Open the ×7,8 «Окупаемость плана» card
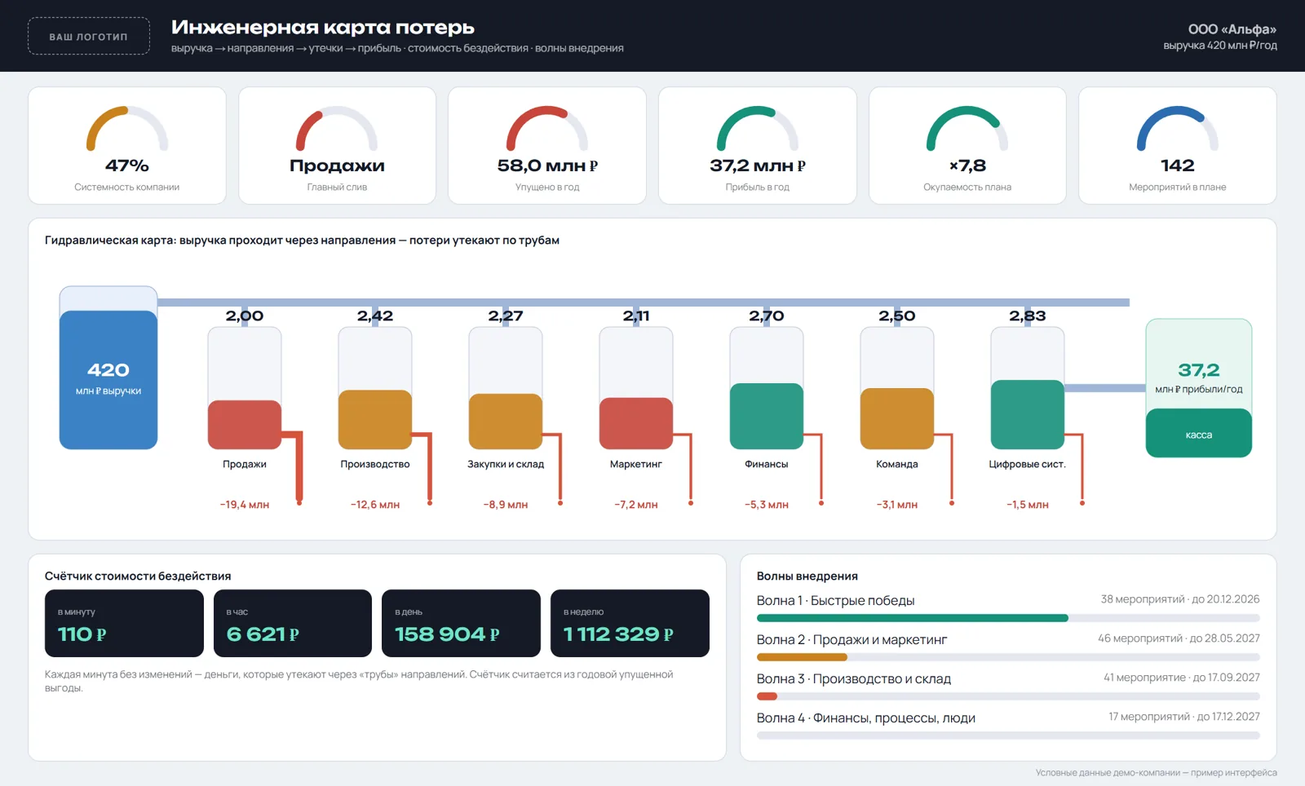 point(967,145)
